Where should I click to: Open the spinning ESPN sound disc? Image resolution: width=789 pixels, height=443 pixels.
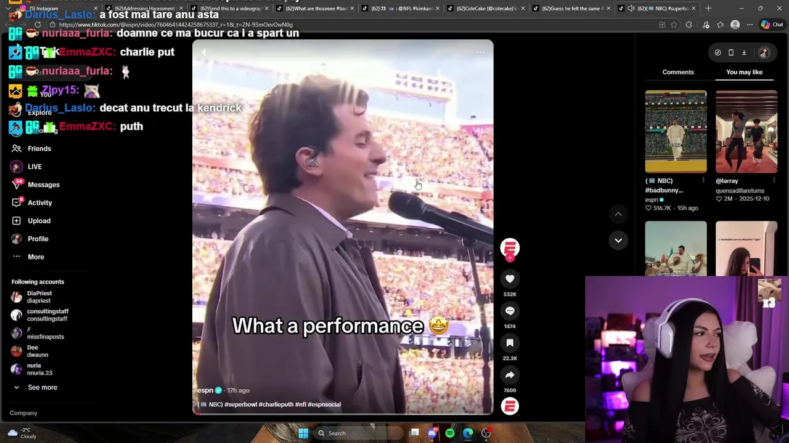click(510, 406)
